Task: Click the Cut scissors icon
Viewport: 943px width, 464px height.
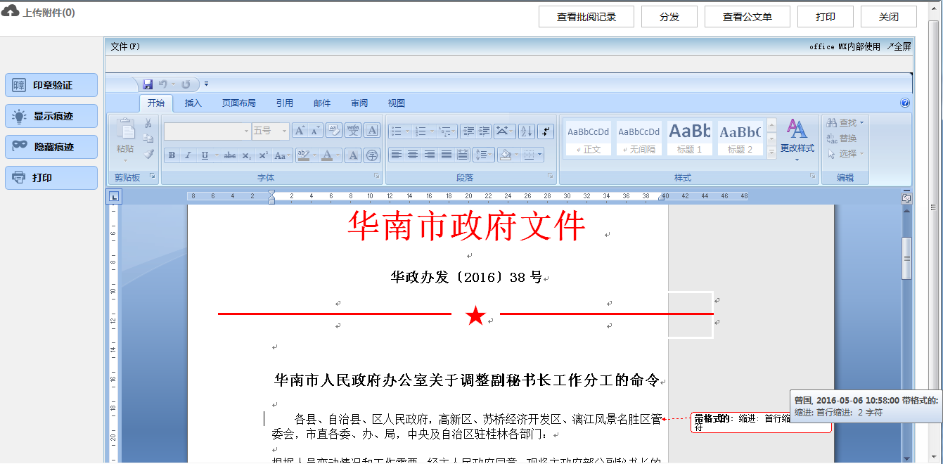Action: click(x=148, y=124)
